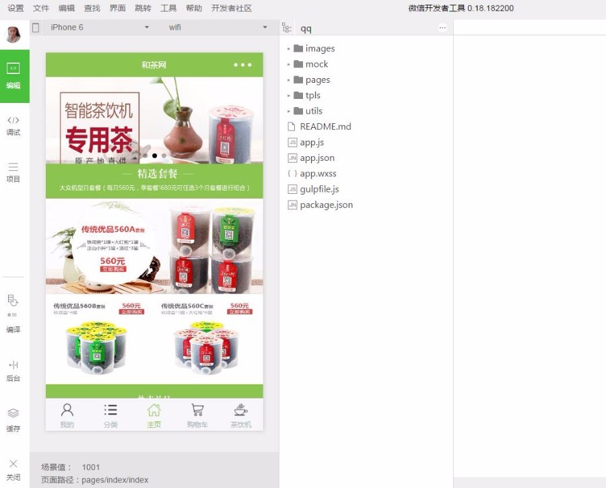The height and width of the screenshot is (488, 606).
Task: Open the 工具 menu in the menu bar
Action: (170, 8)
